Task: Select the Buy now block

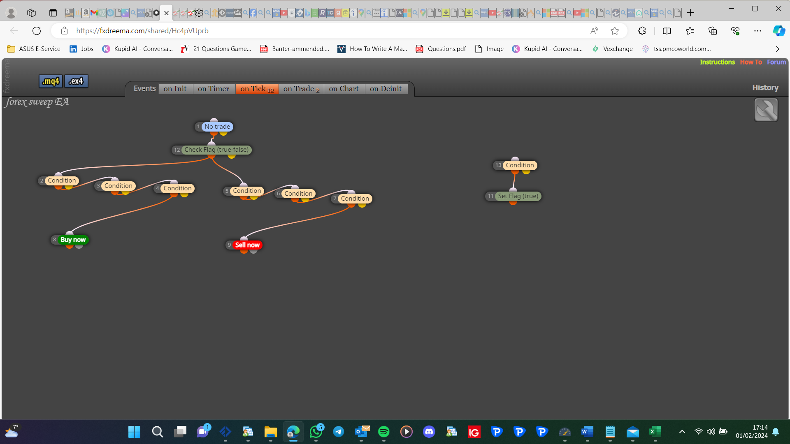Action: [73, 240]
